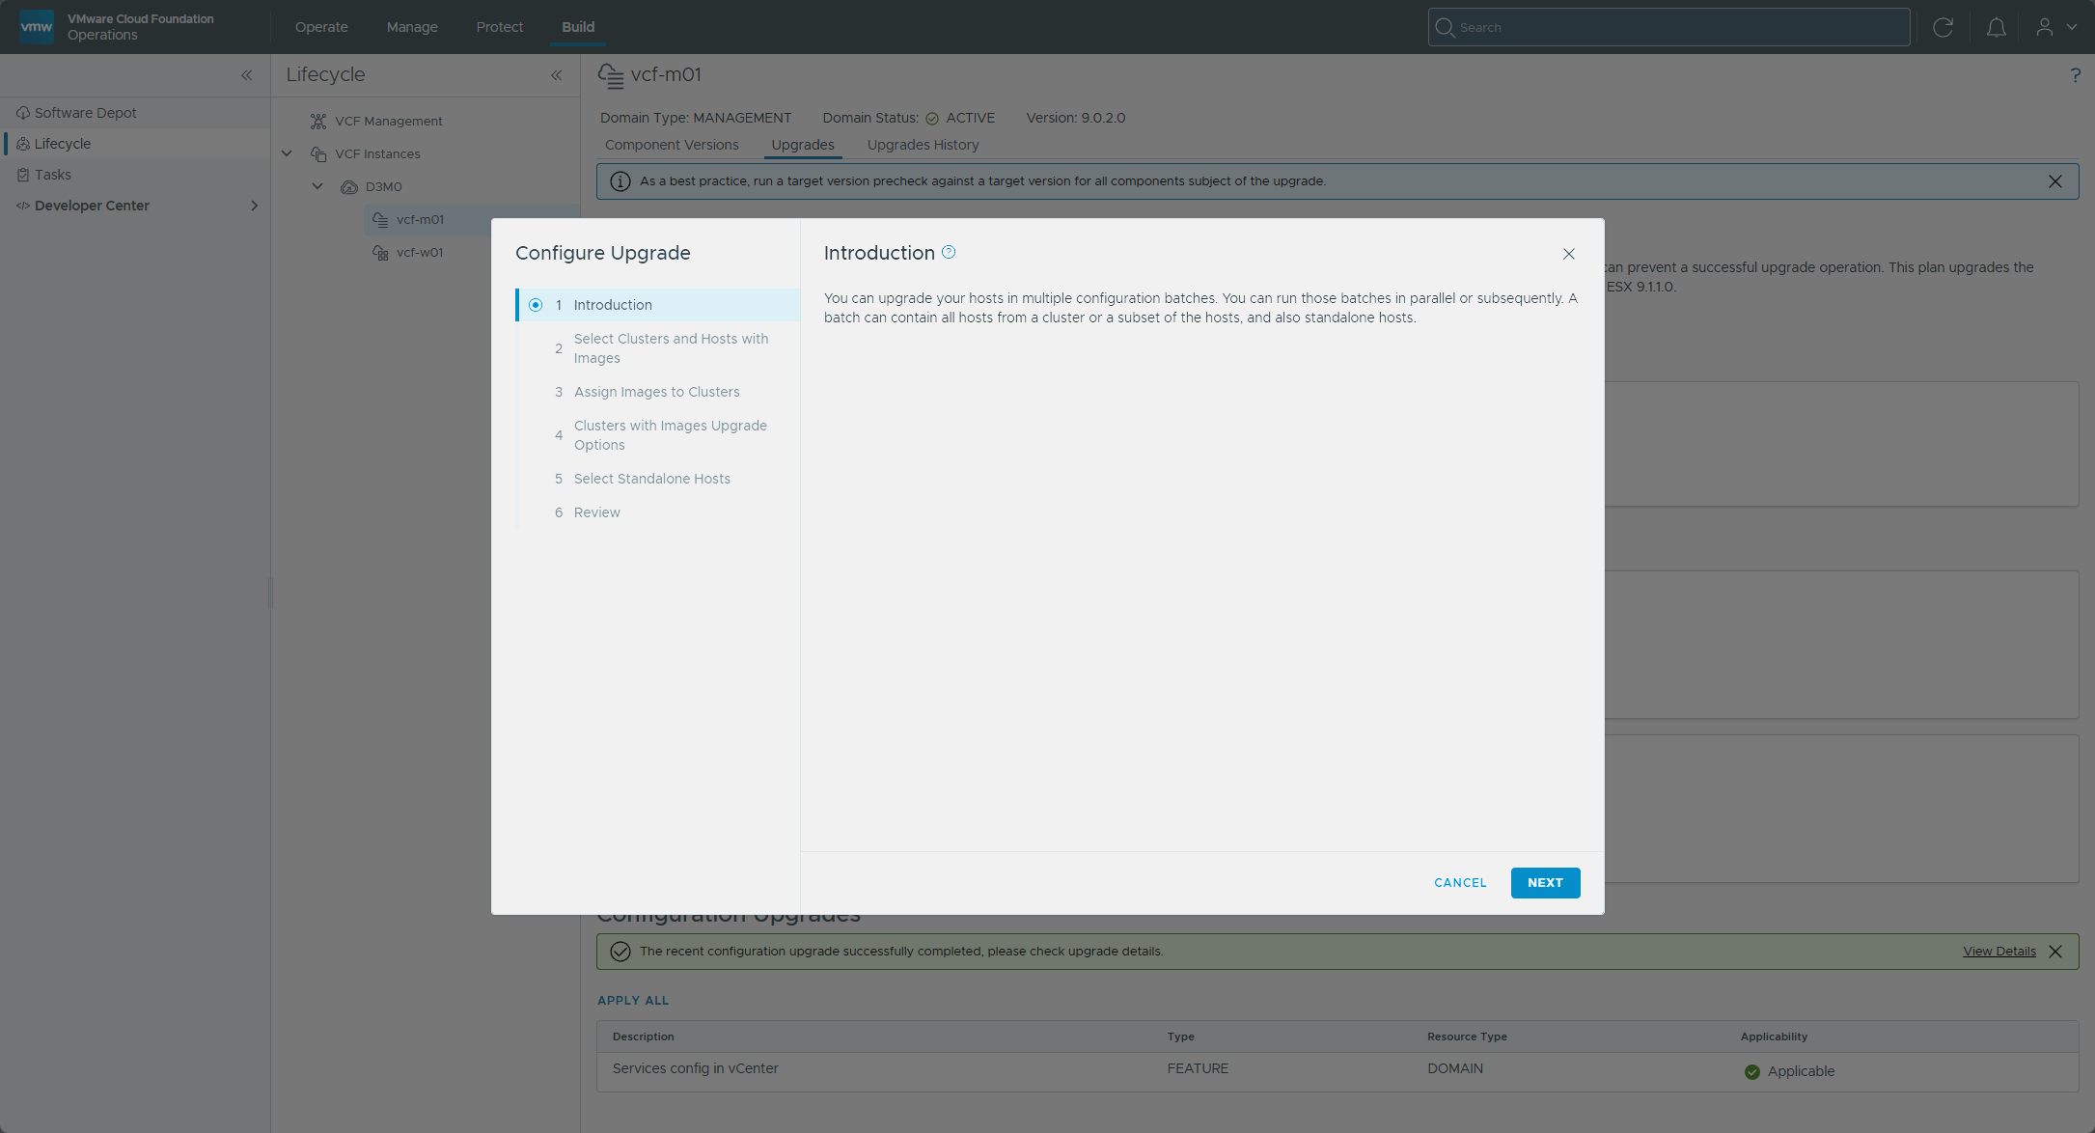
Task: Focus the top Search field
Action: pyautogui.click(x=1668, y=27)
